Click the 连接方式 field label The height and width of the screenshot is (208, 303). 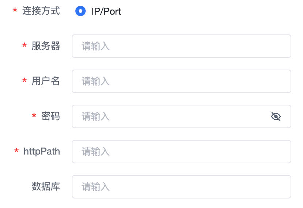[x=41, y=11]
